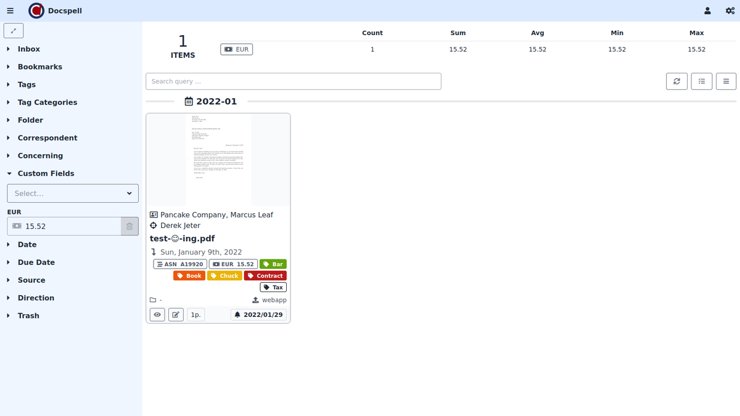Image resolution: width=740 pixels, height=416 pixels.
Task: Click the document thumbnail preview
Action: [x=218, y=159]
